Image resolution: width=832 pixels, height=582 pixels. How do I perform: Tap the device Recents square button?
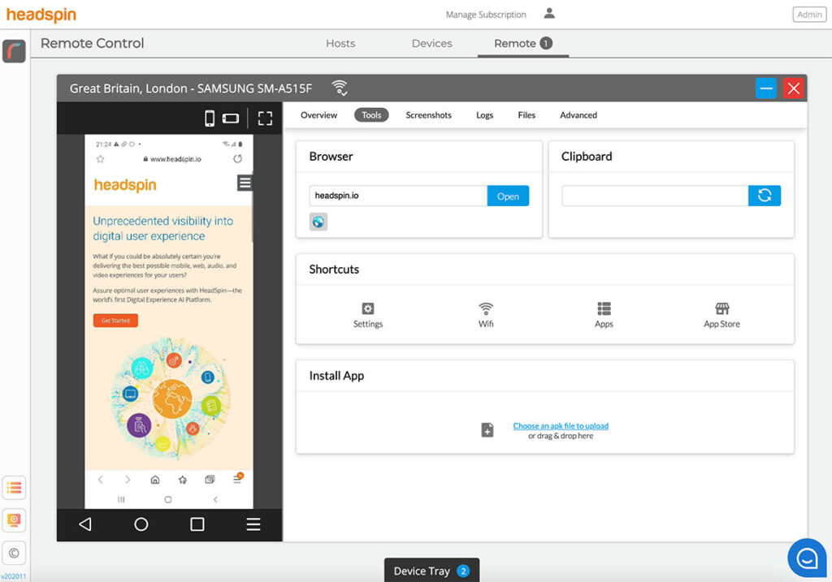coord(197,524)
